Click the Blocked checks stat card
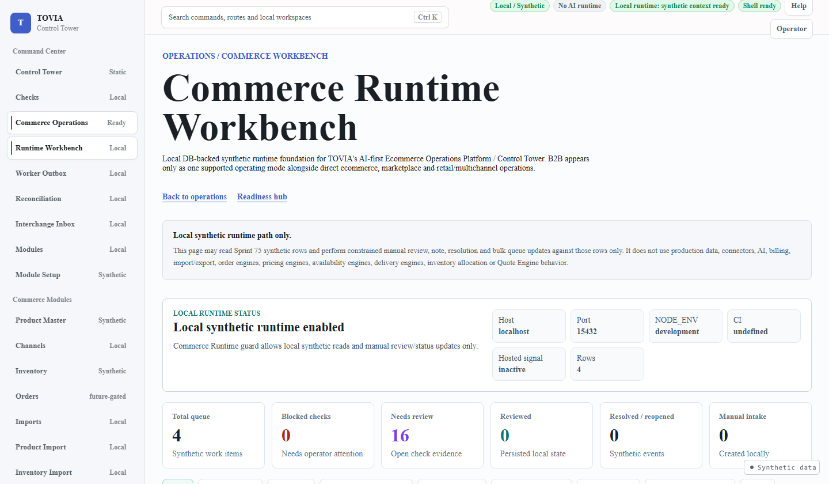 click(x=323, y=435)
